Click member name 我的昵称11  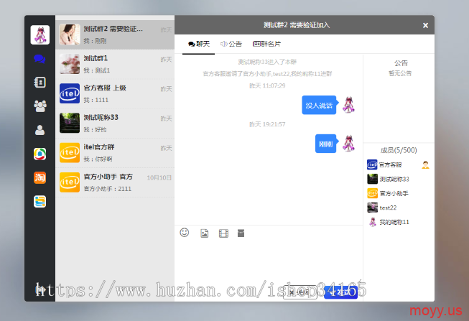point(394,222)
